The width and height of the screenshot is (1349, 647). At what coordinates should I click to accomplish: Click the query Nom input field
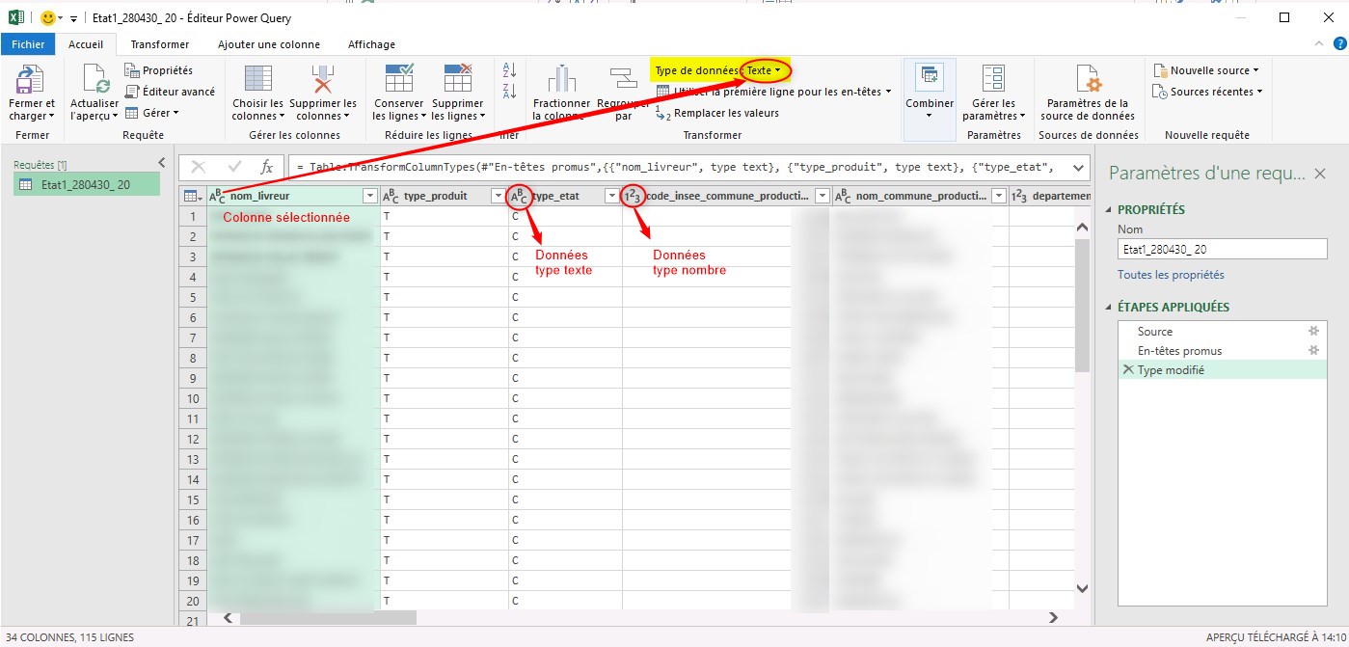(x=1222, y=249)
